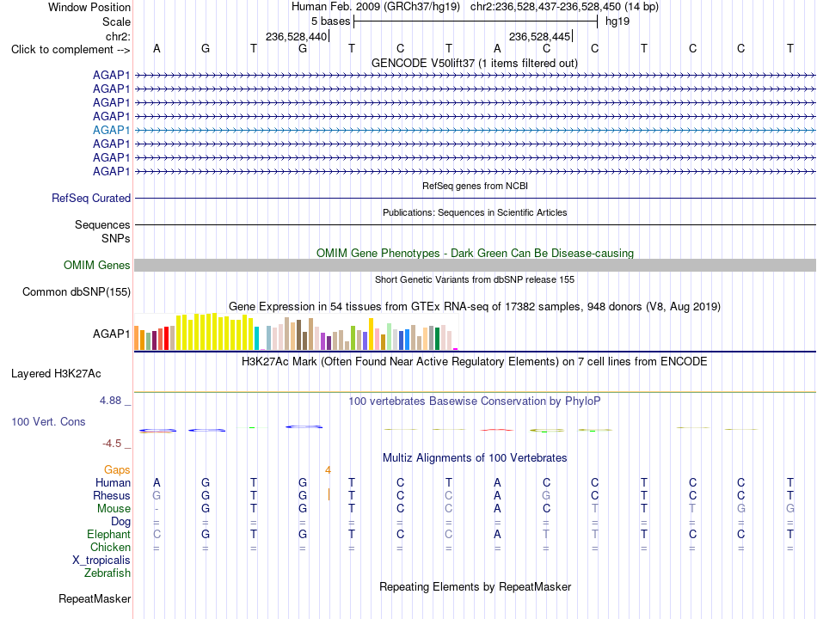Click the "100 Vert. Cons" label
The image size is (817, 619).
tap(48, 421)
